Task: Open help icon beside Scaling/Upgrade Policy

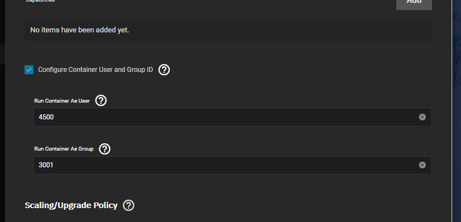Action: (128, 205)
